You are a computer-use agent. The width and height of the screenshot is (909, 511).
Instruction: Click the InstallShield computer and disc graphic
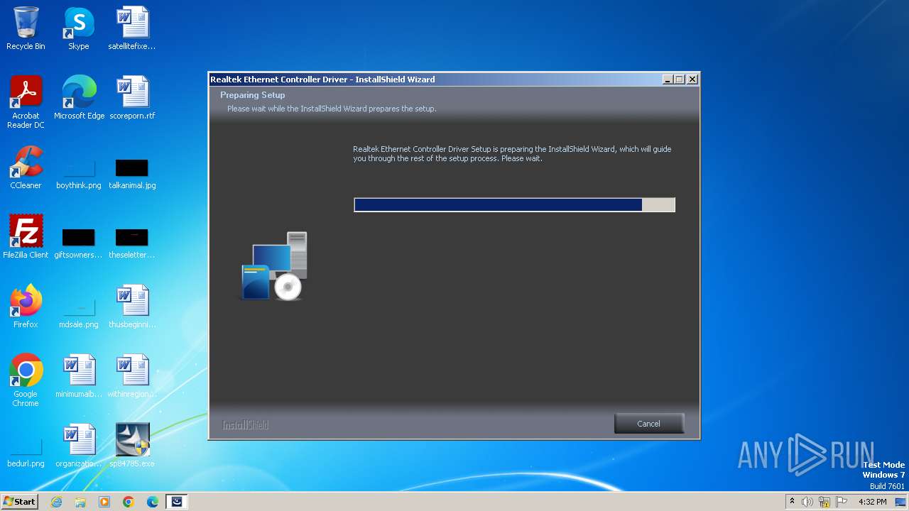point(274,265)
